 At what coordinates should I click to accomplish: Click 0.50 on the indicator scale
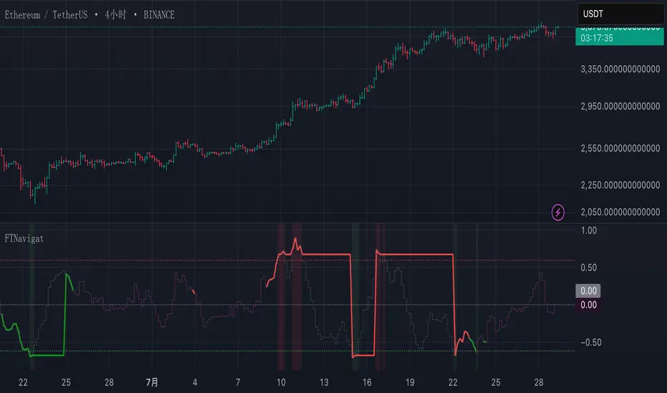click(589, 268)
